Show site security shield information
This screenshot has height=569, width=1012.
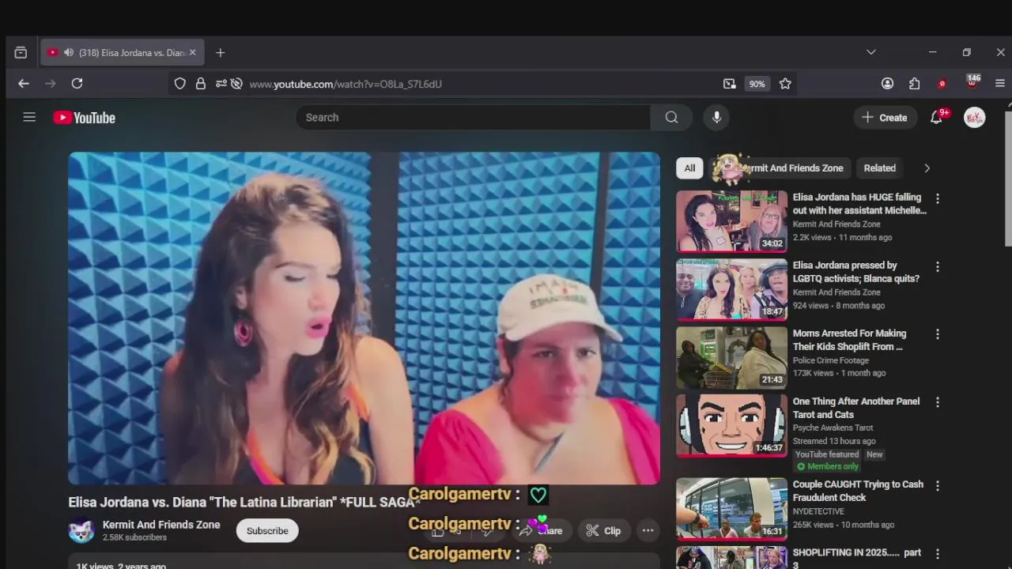pyautogui.click(x=180, y=84)
